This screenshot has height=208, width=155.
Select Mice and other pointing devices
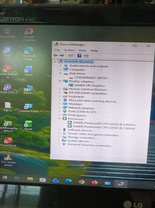92,101
